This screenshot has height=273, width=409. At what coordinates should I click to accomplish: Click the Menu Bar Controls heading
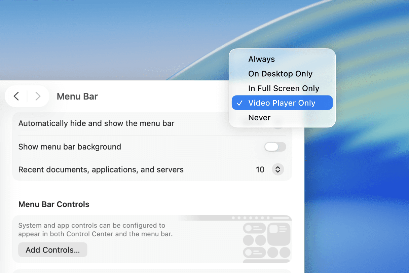[54, 204]
